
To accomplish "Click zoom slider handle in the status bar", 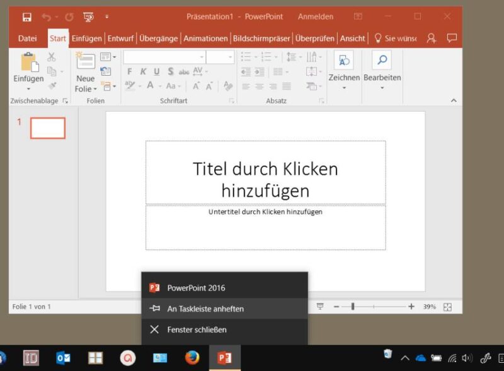I will tap(353, 307).
